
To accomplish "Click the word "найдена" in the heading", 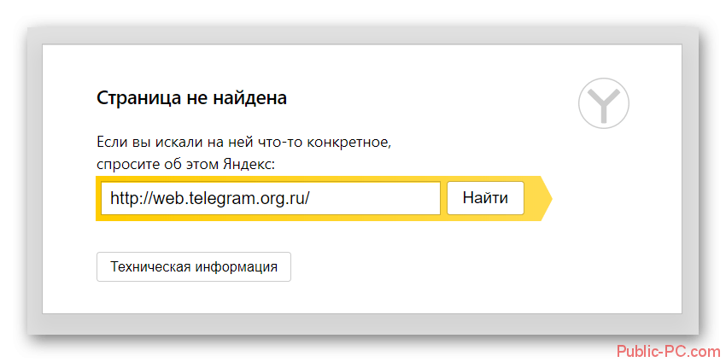I will pyautogui.click(x=254, y=98).
